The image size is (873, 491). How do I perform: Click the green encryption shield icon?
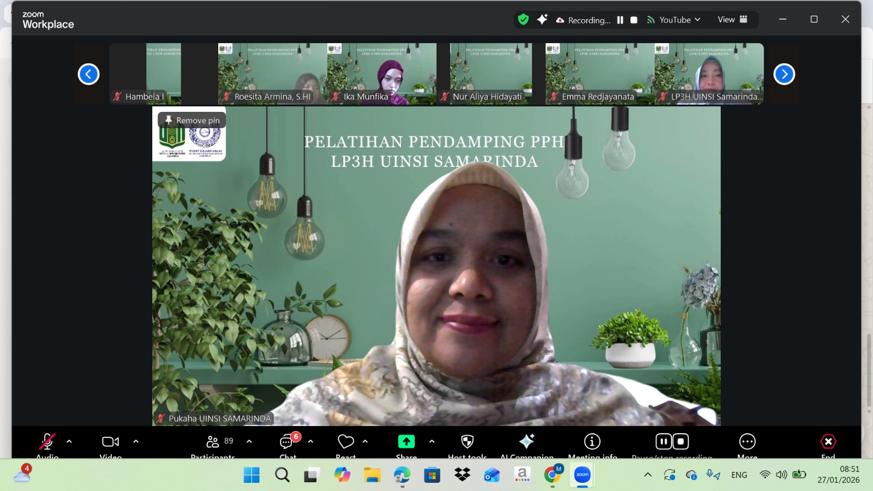click(x=523, y=20)
